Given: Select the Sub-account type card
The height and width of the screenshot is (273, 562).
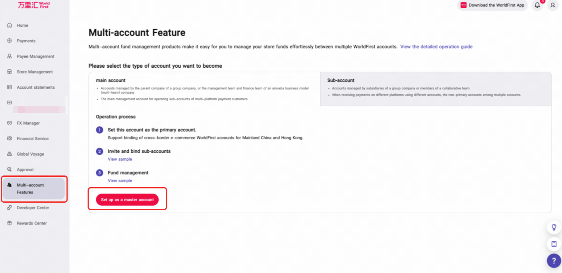Looking at the screenshot, I should 435,89.
